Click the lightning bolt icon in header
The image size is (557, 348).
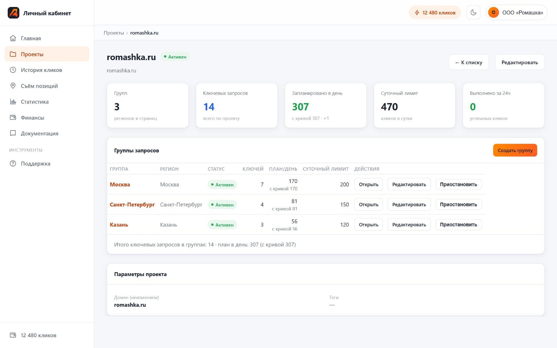pos(417,13)
